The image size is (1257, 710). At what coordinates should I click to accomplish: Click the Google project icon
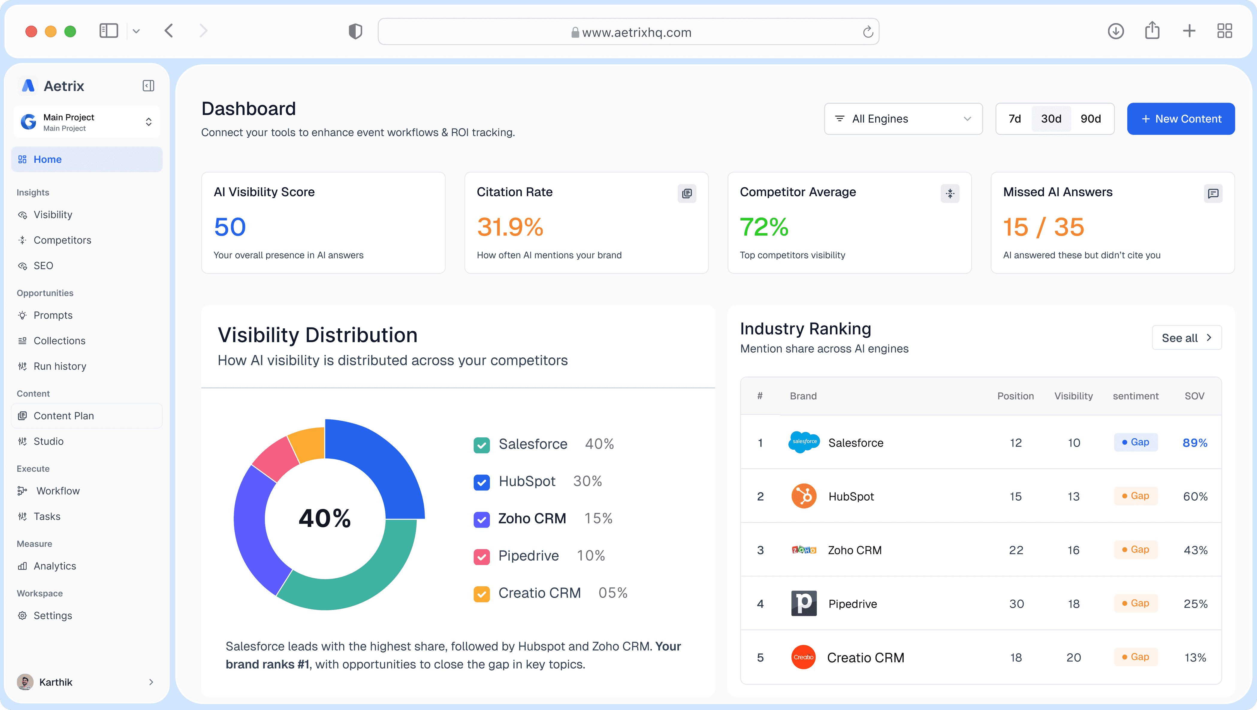point(29,122)
